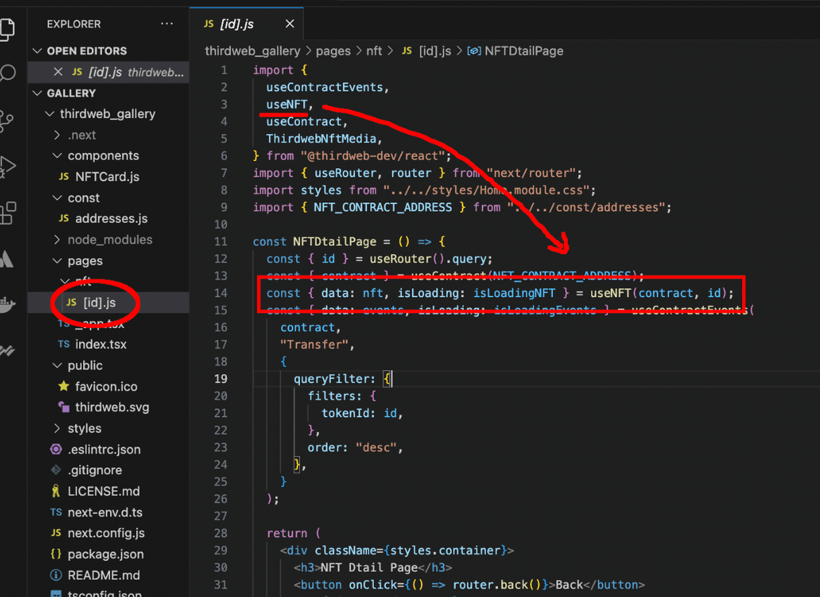This screenshot has height=597, width=820.
Task: Click thirdweb_gallery in the breadcrumb
Action: 253,51
